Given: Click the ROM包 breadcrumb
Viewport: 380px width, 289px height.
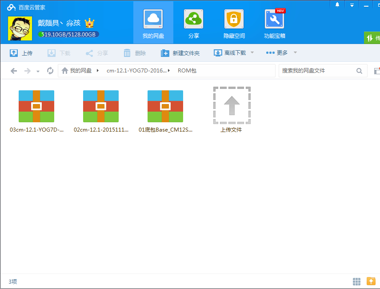Looking at the screenshot, I should pyautogui.click(x=187, y=71).
